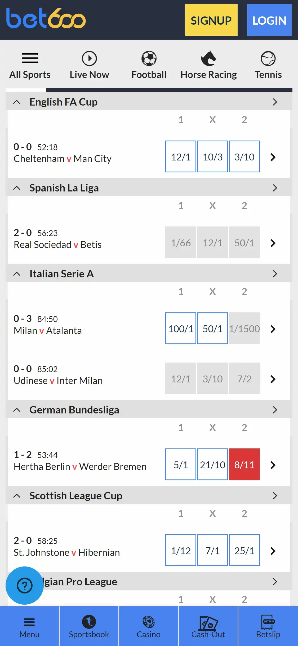Switch to the Sportsbook bottom tab
Viewport: 298px width, 646px height.
click(89, 626)
